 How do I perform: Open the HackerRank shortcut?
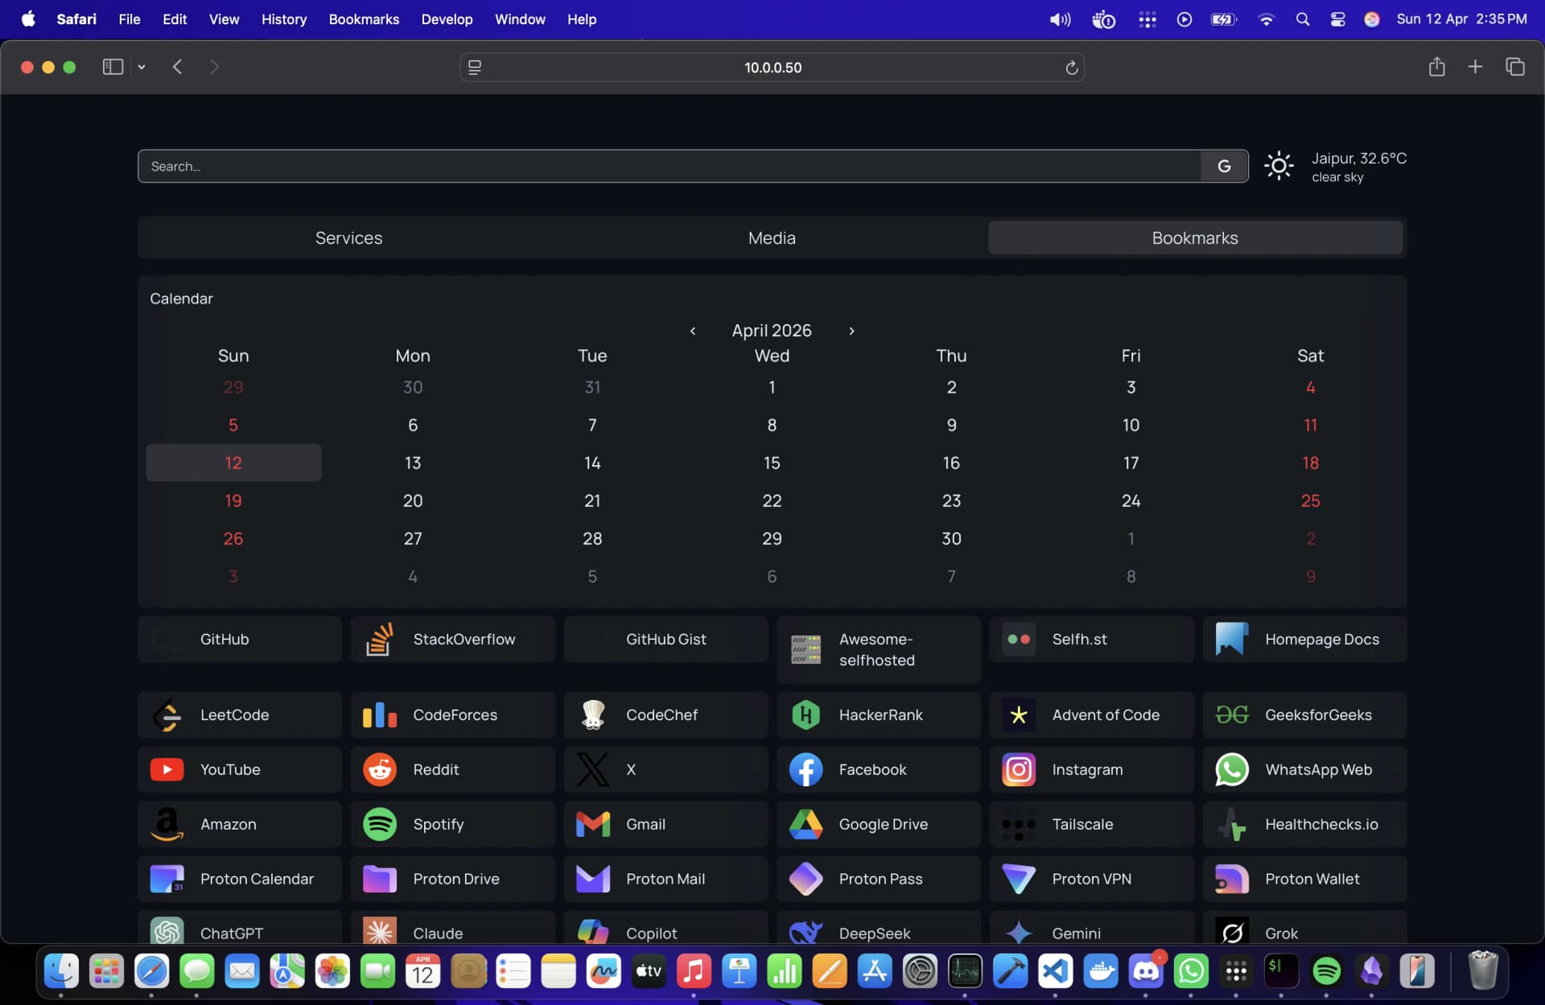click(878, 715)
